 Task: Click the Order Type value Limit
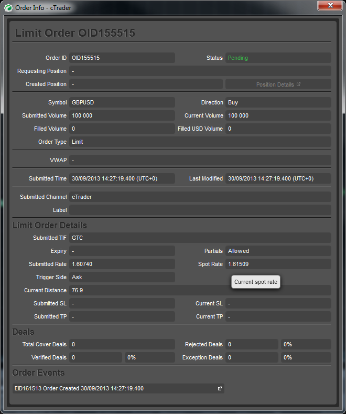coord(200,142)
